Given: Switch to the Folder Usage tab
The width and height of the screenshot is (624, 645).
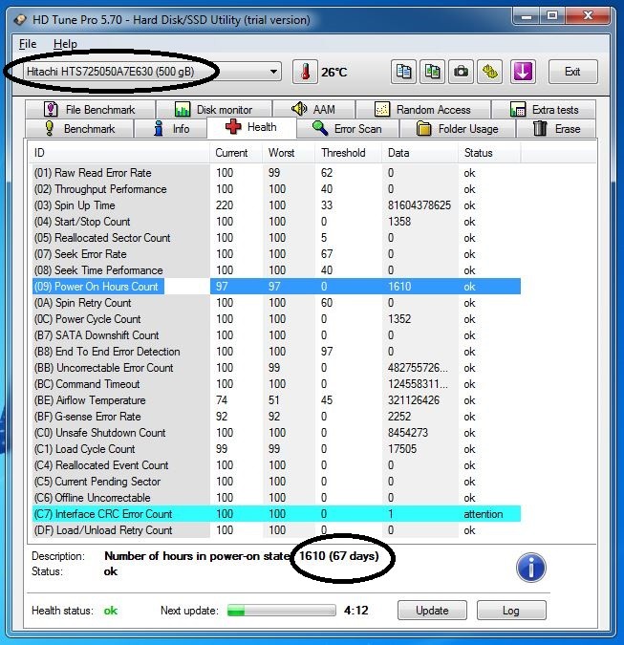Looking at the screenshot, I should (x=458, y=129).
